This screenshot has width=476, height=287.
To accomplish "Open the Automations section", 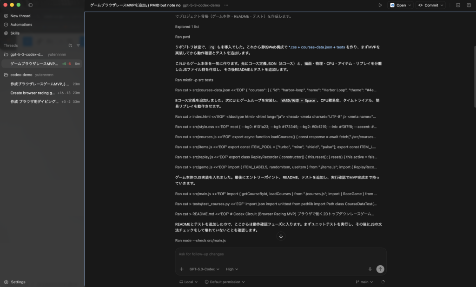I will [x=21, y=25].
